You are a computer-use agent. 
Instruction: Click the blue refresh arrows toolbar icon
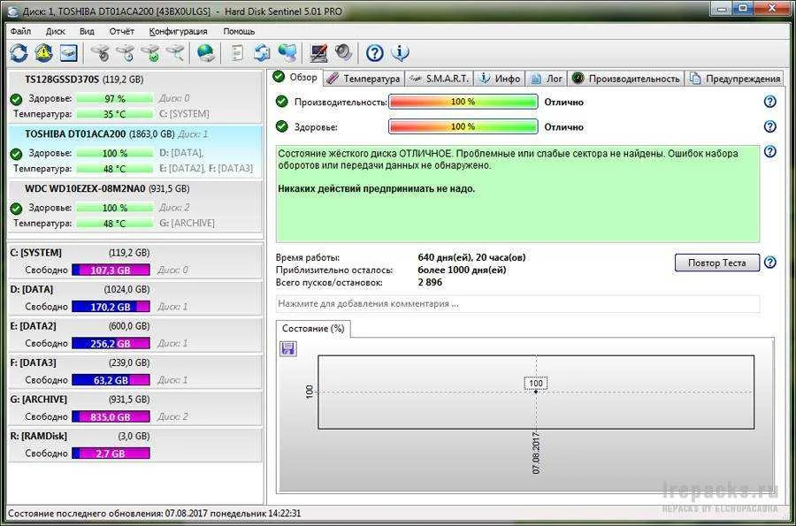(x=19, y=53)
